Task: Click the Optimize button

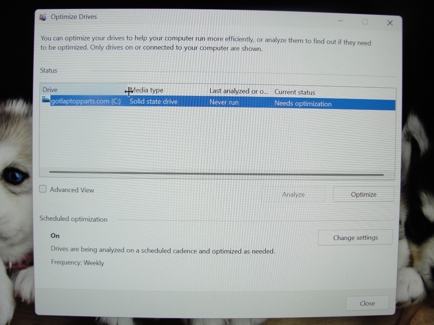Action: coord(363,194)
